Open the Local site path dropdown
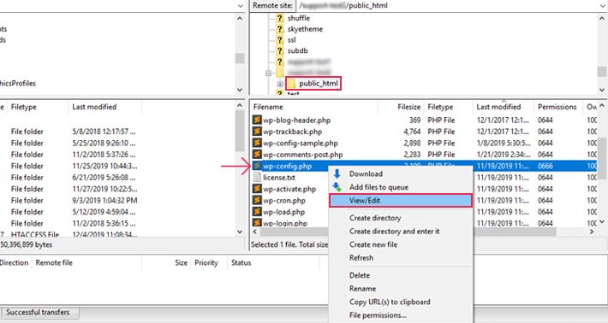608x323 pixels. pos(241,5)
